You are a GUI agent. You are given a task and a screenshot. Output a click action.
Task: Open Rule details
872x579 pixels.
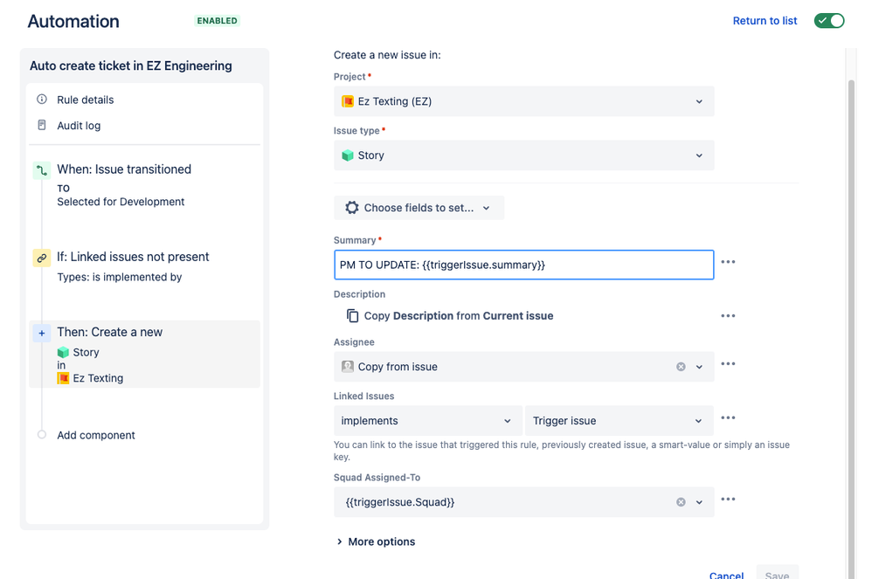coord(85,100)
